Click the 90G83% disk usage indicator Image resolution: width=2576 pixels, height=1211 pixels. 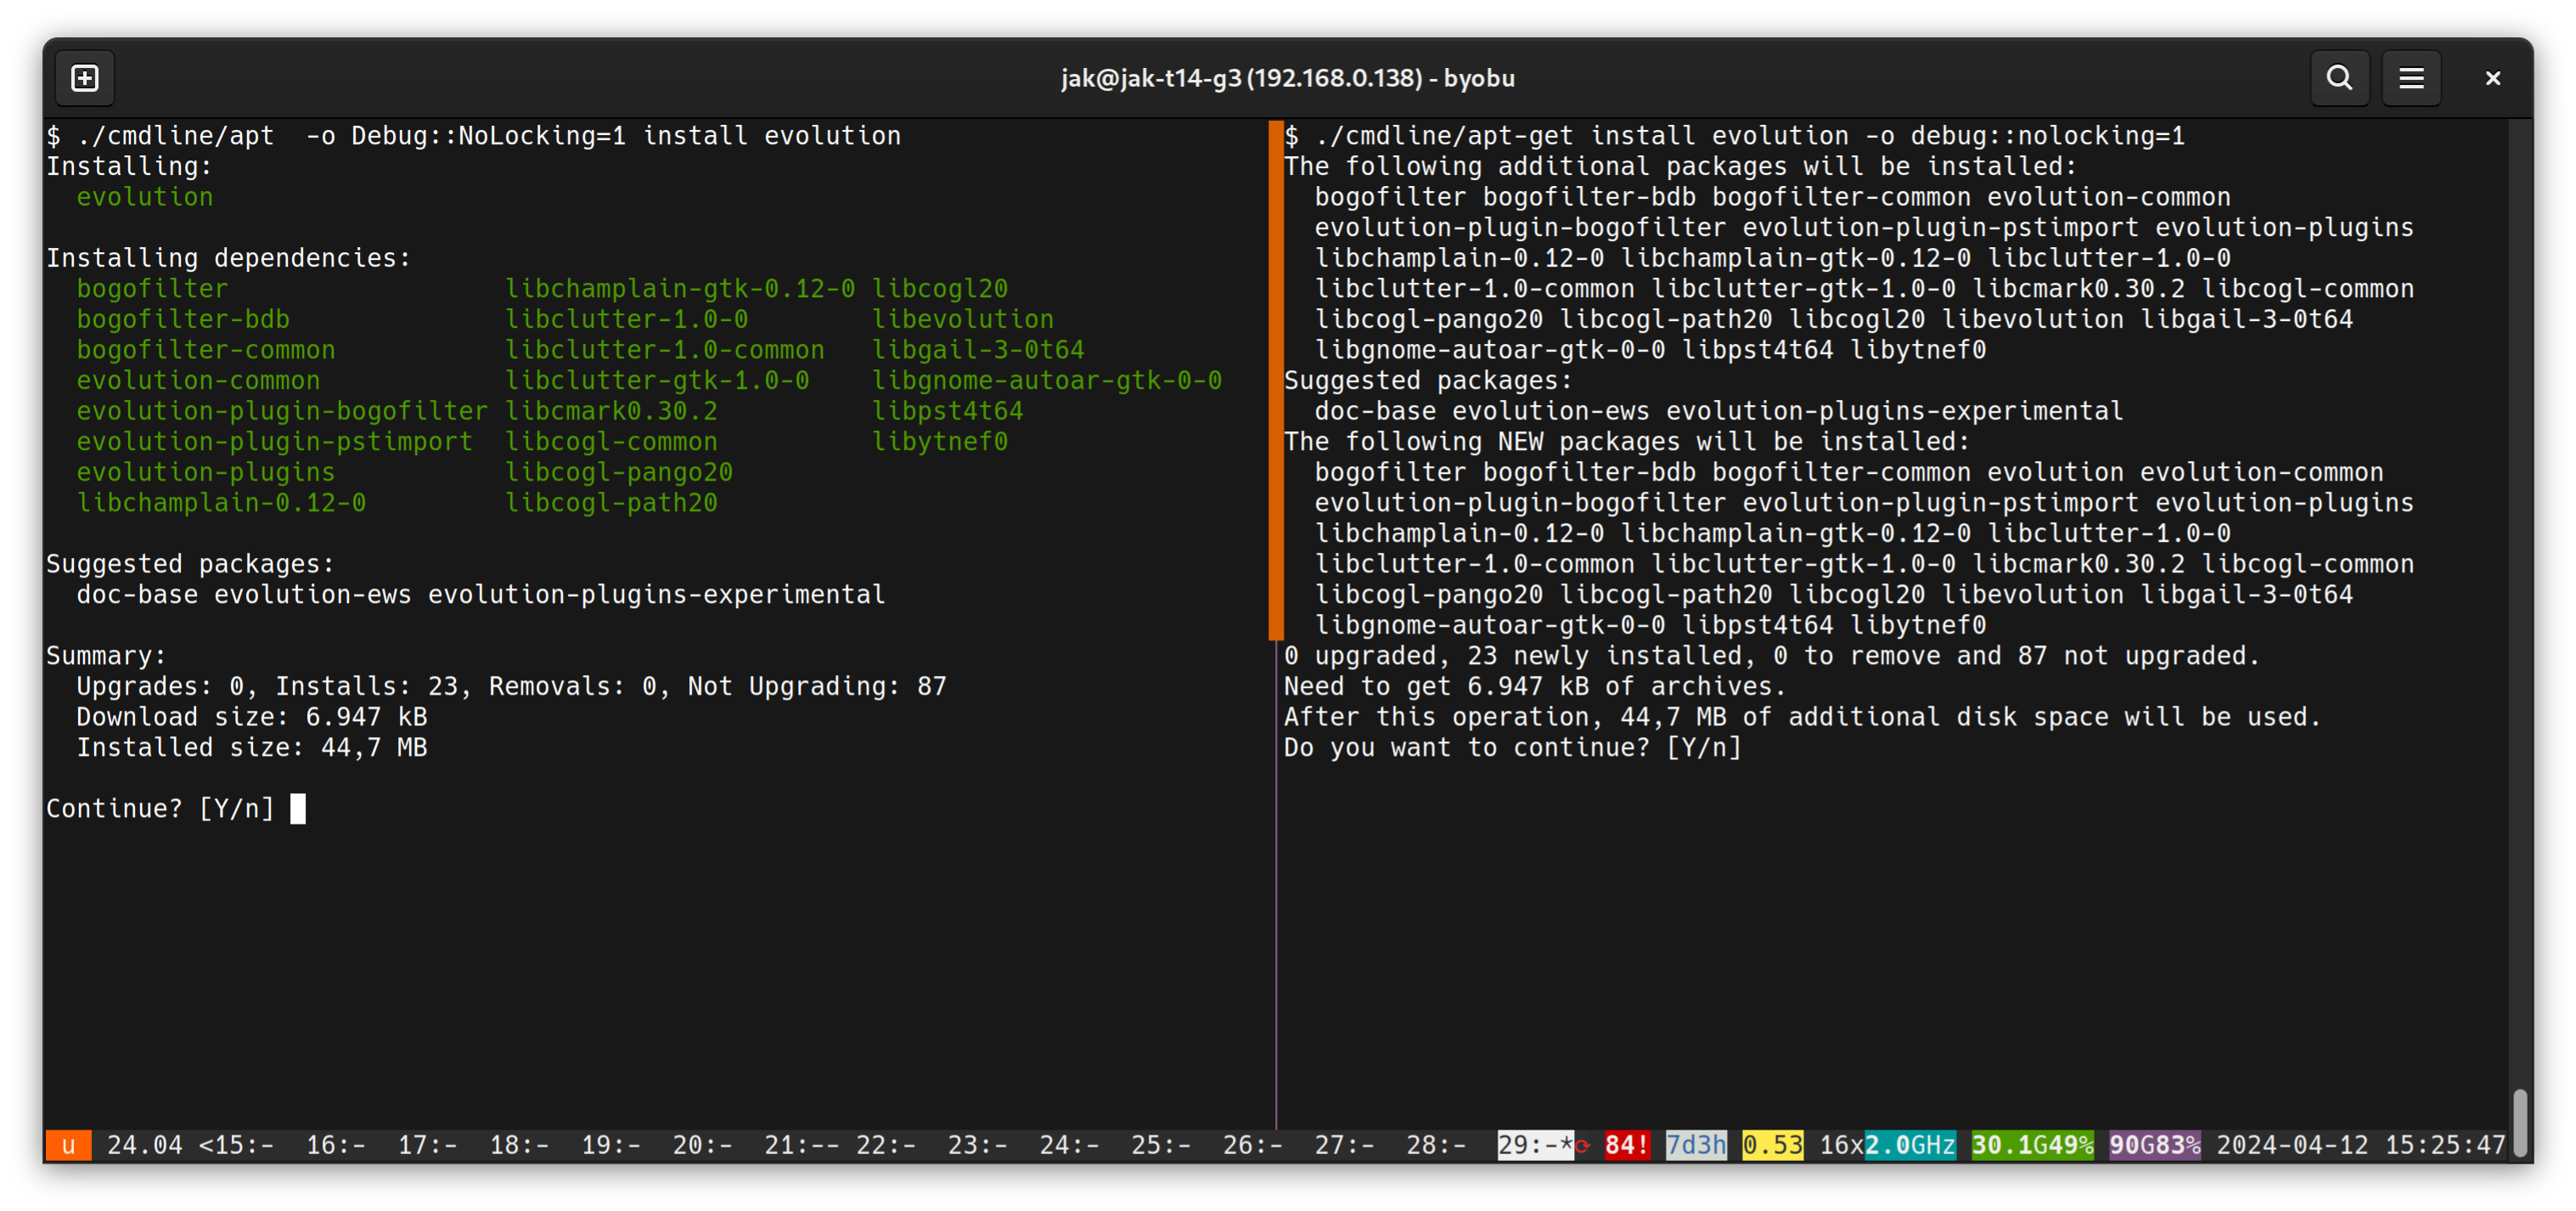2154,1145
